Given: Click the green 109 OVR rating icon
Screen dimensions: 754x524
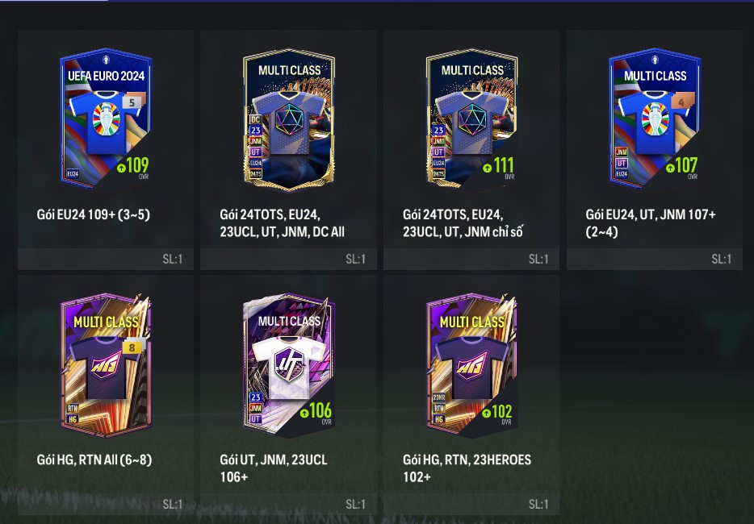Looking at the screenshot, I should coord(121,168).
